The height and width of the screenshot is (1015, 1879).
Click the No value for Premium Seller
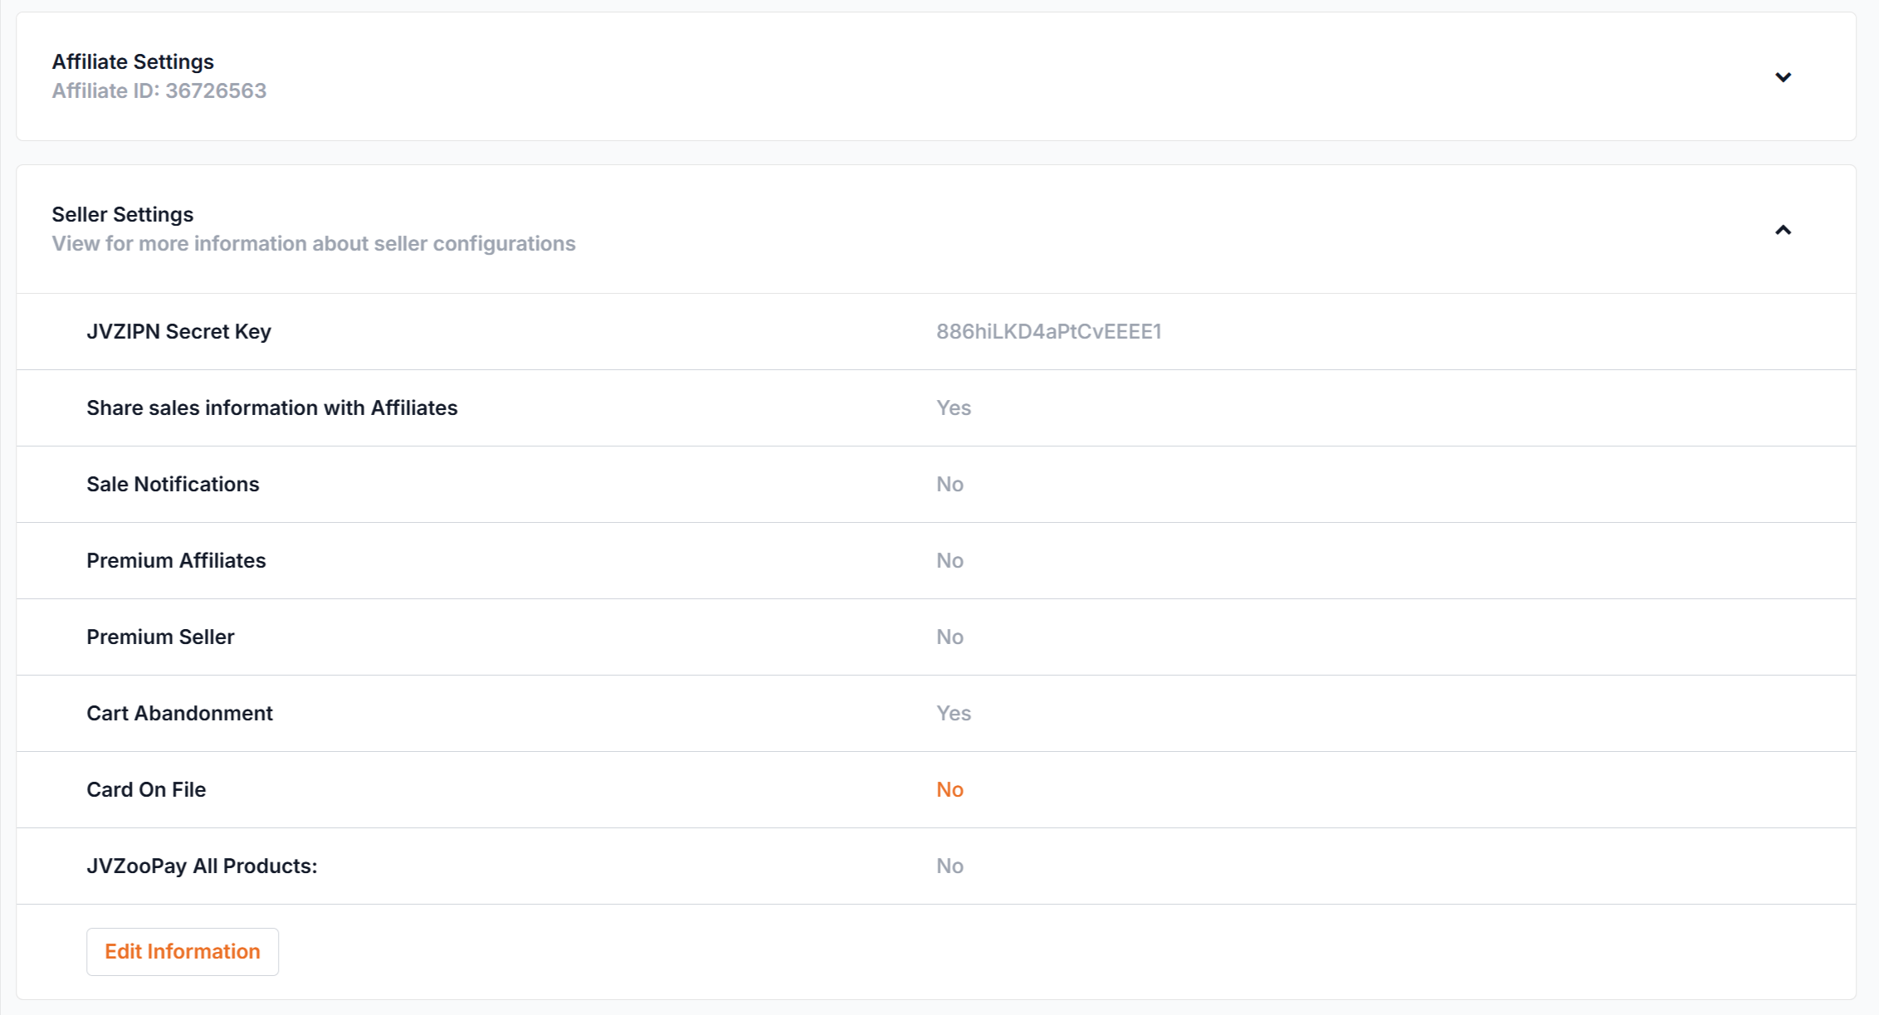point(949,637)
